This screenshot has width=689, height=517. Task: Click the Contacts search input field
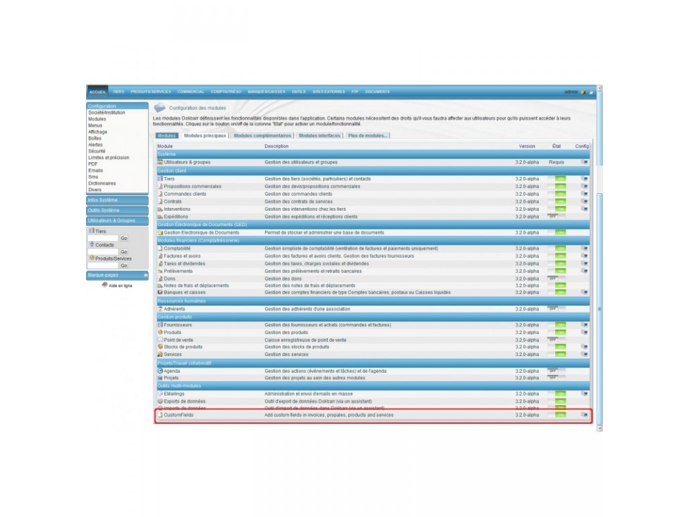point(103,252)
